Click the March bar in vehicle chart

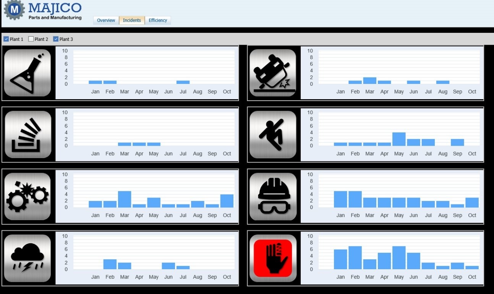click(370, 80)
